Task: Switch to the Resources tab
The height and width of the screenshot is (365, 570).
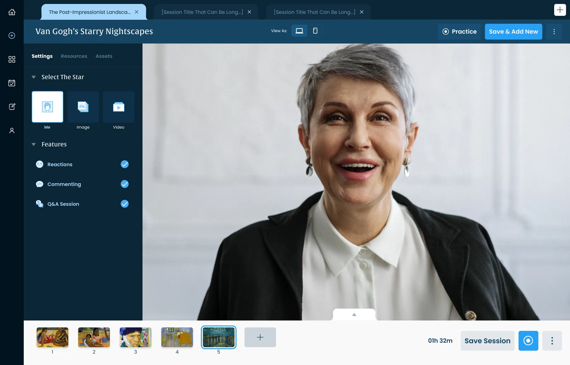Action: click(x=74, y=56)
